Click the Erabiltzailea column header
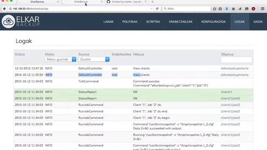This screenshot has height=150, width=267. [x=121, y=54]
